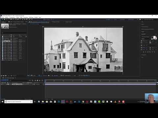158x118 pixels.
Task: Expand the Effects & Presets panel
Action: pyautogui.click(x=148, y=29)
